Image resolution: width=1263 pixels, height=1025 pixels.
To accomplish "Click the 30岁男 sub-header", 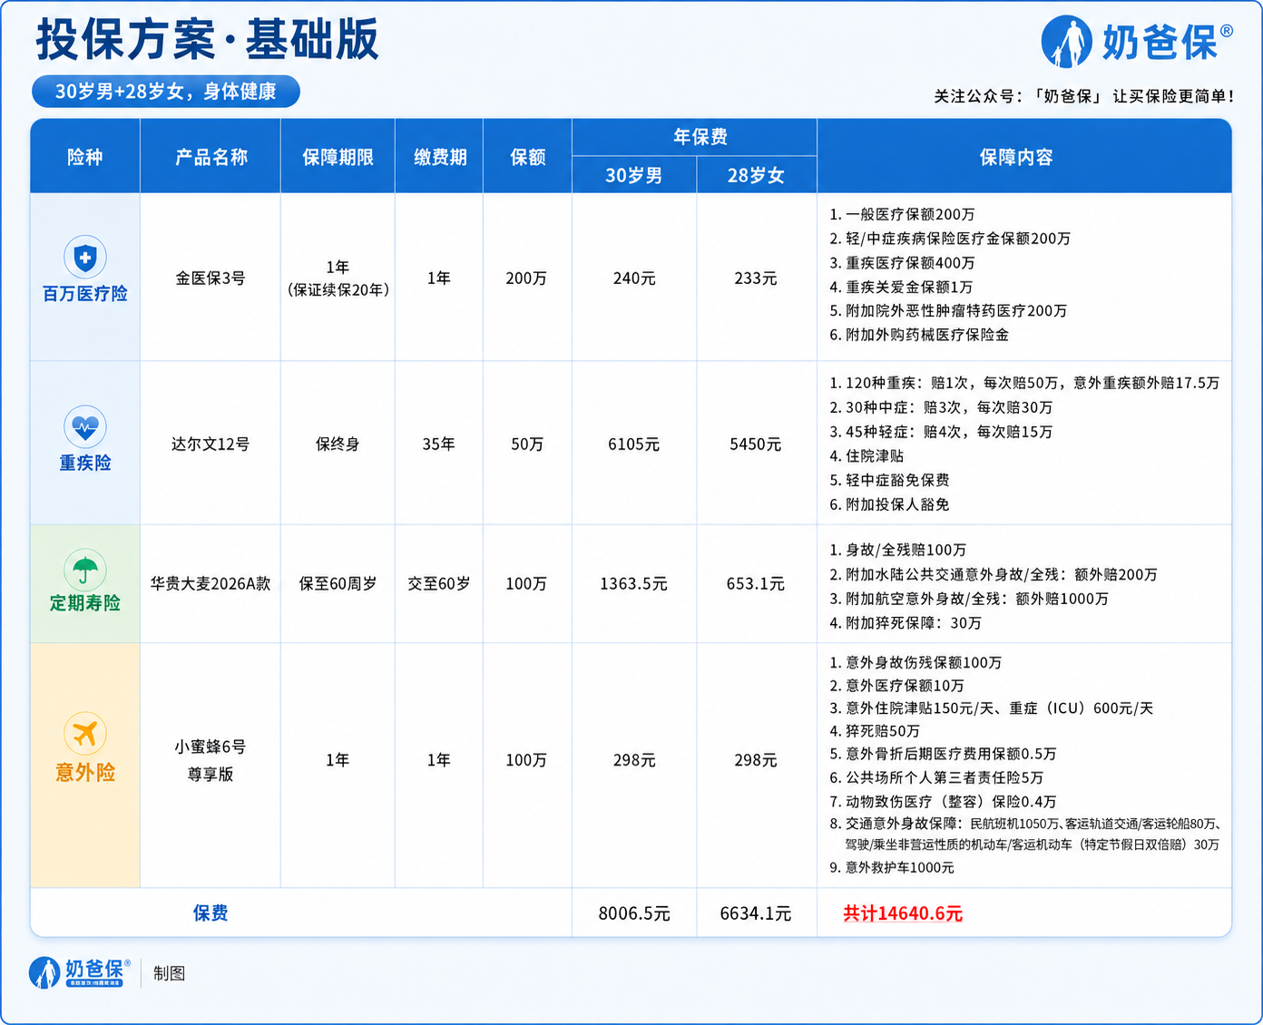I will (x=633, y=175).
